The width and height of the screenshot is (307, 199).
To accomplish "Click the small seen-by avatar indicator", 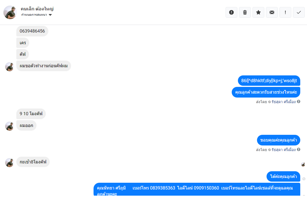I will point(303,165).
